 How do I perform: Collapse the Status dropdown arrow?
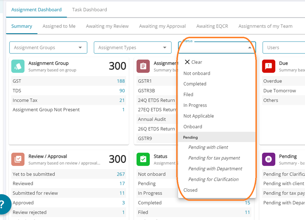[x=249, y=47]
